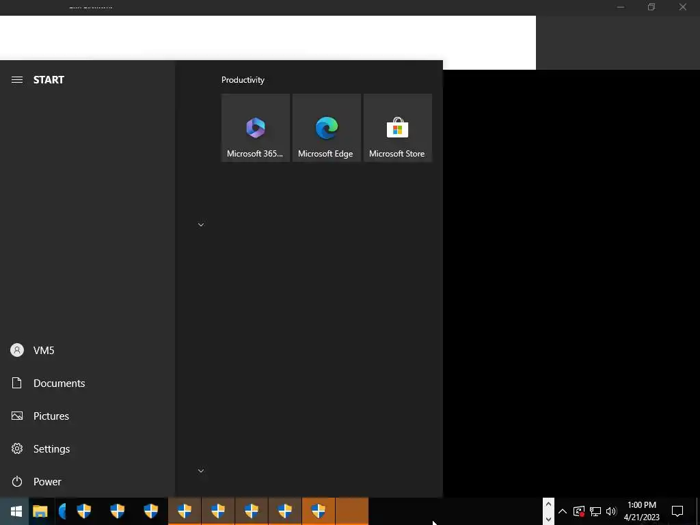Image resolution: width=700 pixels, height=525 pixels.
Task: Open File Explorer from the taskbar
Action: pos(40,511)
